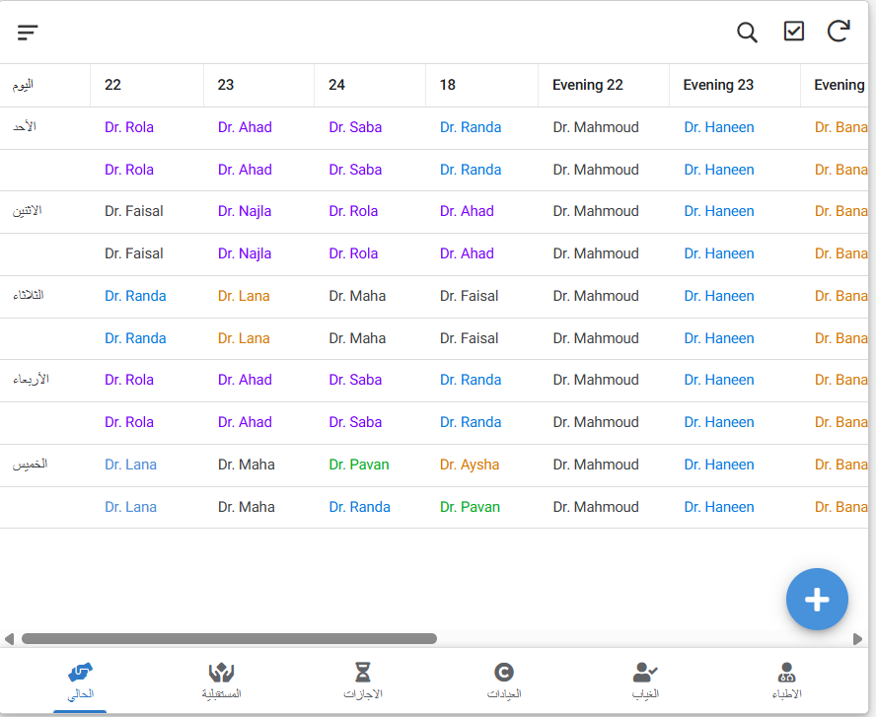
Task: Open the الاجازات hourglass tab
Action: coord(363,681)
